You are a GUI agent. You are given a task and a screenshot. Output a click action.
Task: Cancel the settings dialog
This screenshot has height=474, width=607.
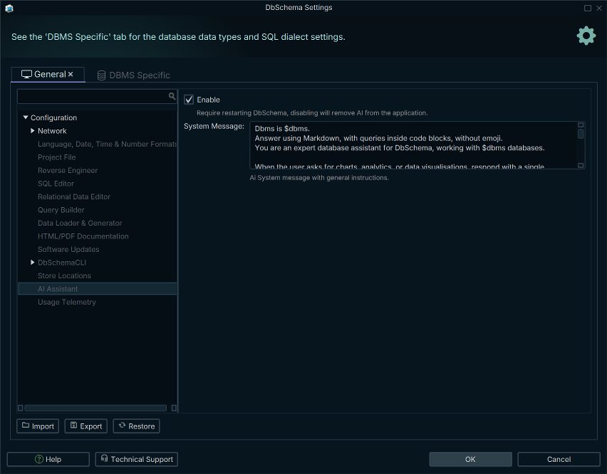[x=559, y=459]
